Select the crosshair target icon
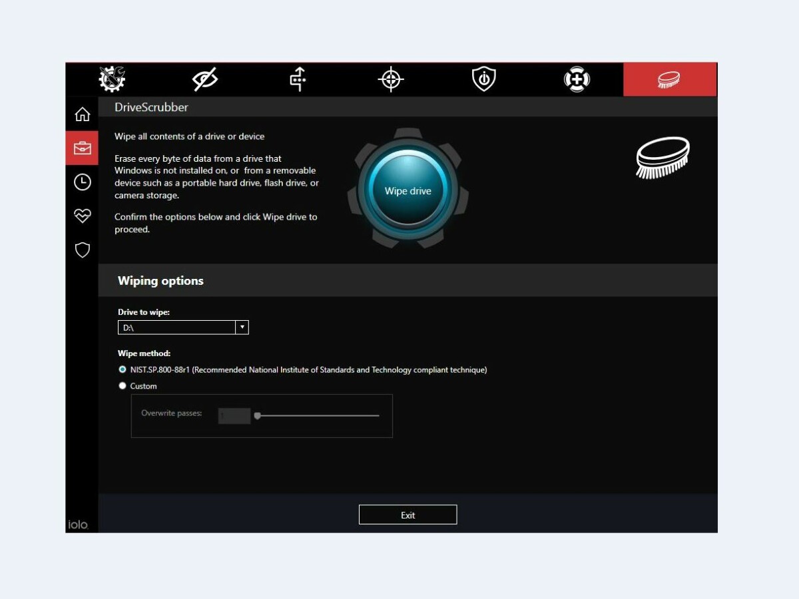The image size is (799, 599). 391,80
